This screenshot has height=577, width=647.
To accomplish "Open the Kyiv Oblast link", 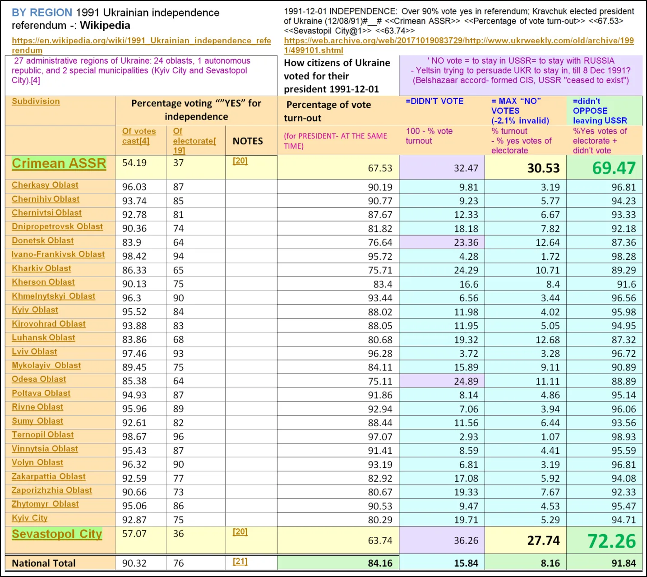I will [35, 310].
